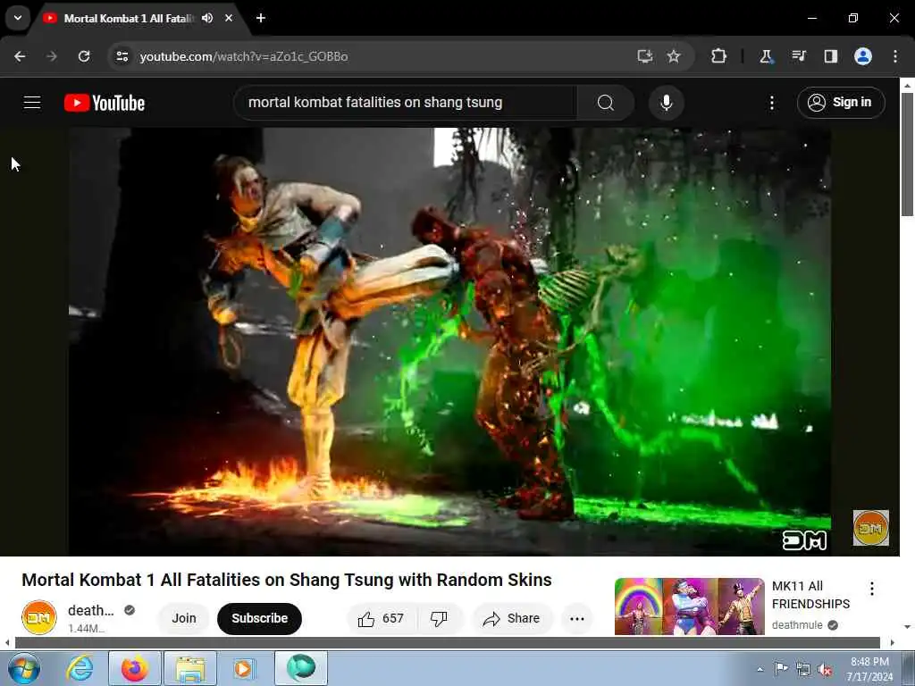Bookmark this page with the star

point(674,56)
